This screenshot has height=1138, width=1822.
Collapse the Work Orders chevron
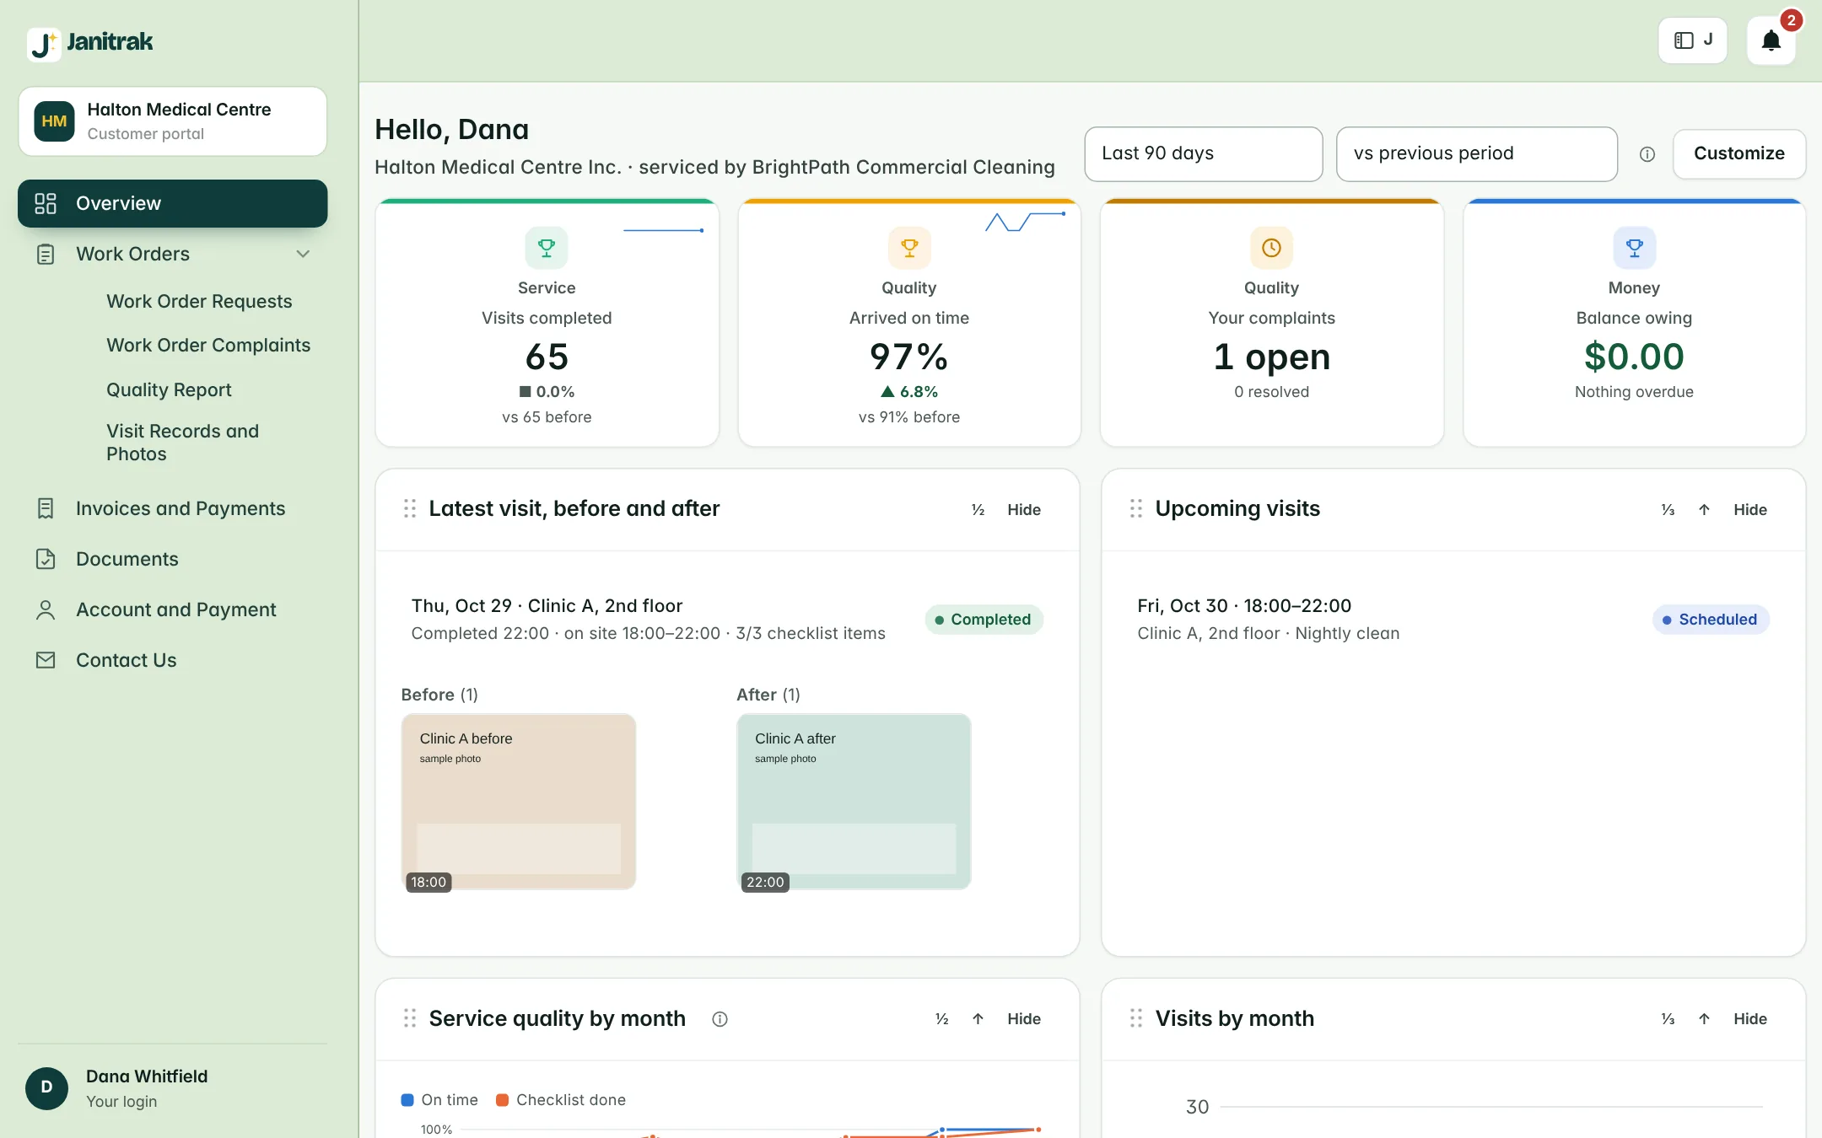tap(303, 254)
